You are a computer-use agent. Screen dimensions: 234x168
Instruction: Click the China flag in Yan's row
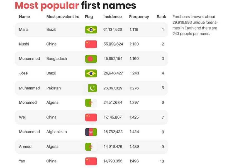coord(91,161)
